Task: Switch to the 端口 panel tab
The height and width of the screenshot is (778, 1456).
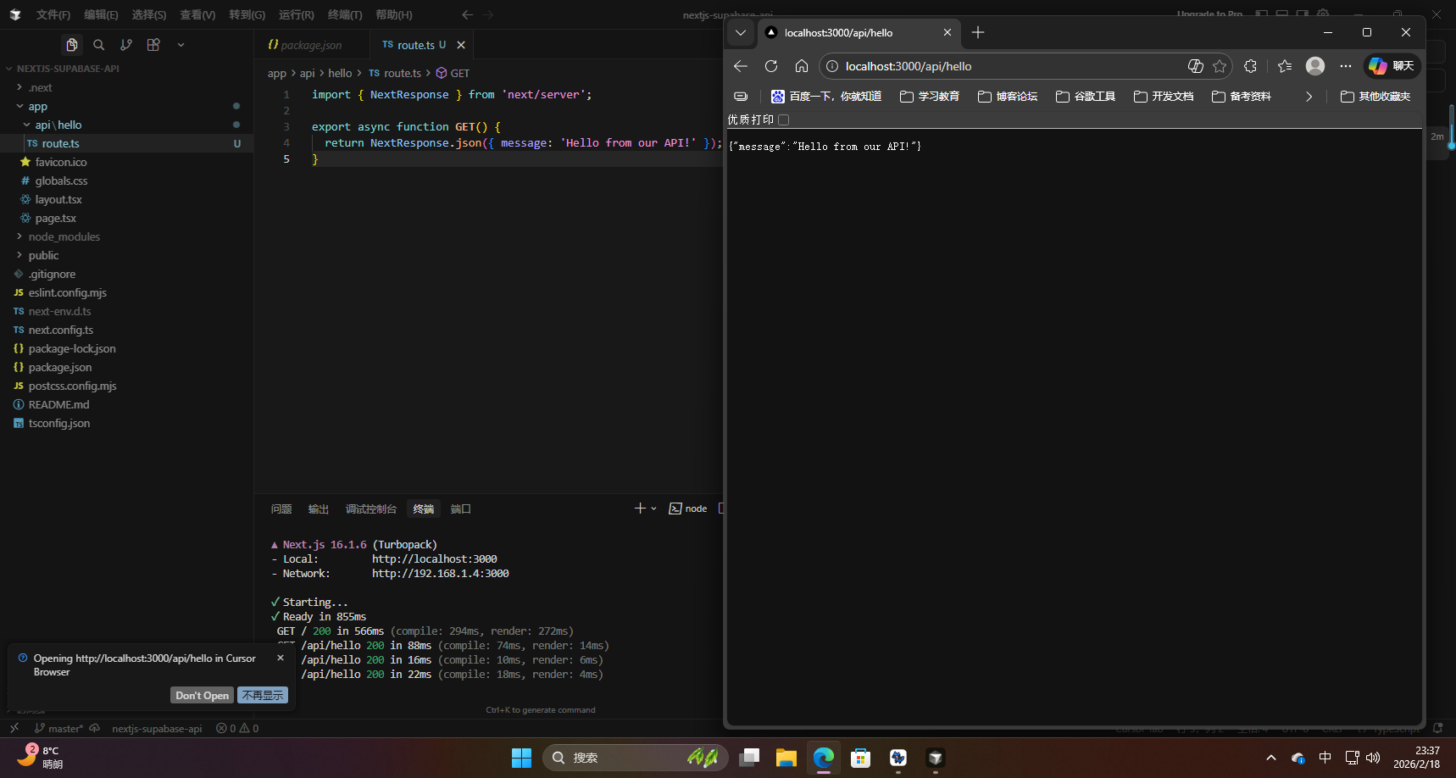Action: click(x=461, y=508)
